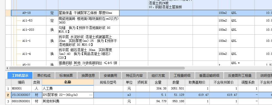Click the 类别 column header
This screenshot has height=105, width=272.
coord(37,82)
